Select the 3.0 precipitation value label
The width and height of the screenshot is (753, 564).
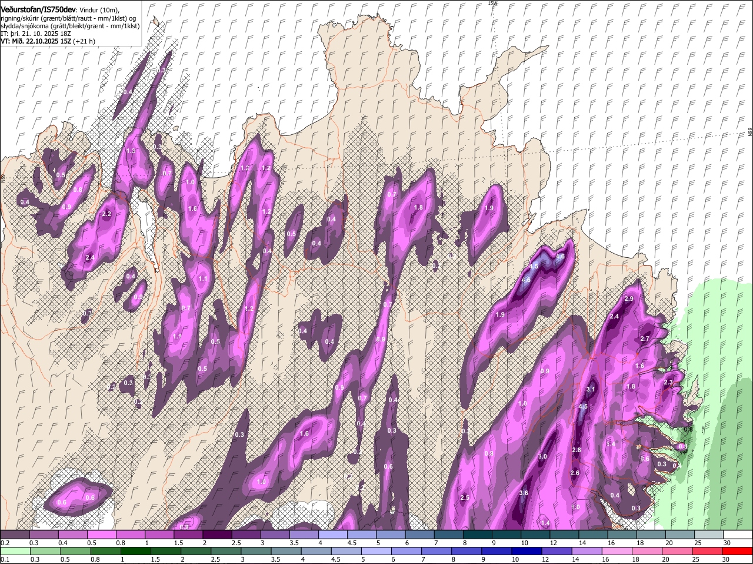(542, 457)
